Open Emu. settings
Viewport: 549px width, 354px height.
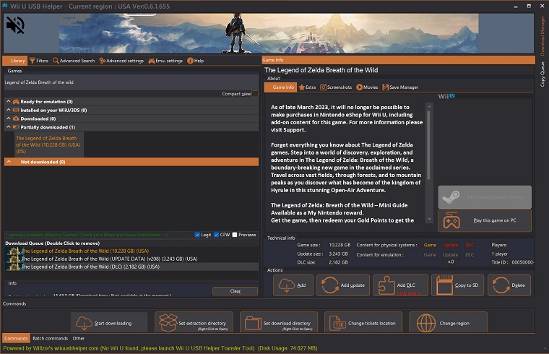point(165,61)
